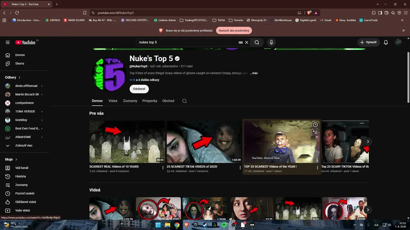Open options menu for 25 SCARIEST TikTok VIDEOS
Image resolution: width=410 pixels, height=230 pixels.
[240, 168]
